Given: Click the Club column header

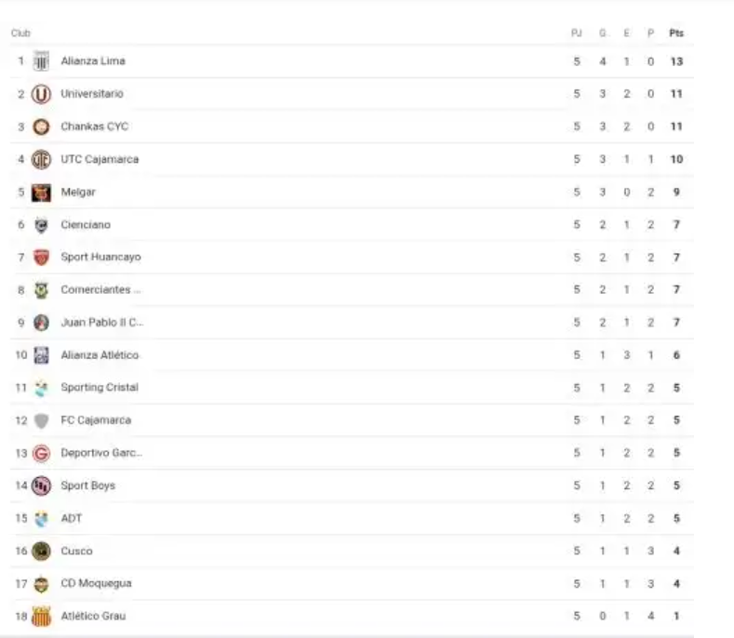Looking at the screenshot, I should coord(20,33).
